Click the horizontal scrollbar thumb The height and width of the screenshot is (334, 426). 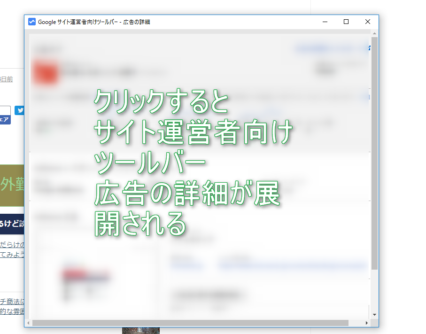(x=190, y=323)
